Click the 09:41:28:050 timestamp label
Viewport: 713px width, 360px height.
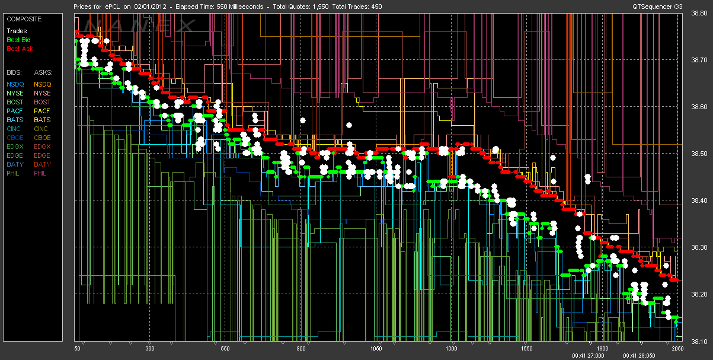click(x=640, y=356)
